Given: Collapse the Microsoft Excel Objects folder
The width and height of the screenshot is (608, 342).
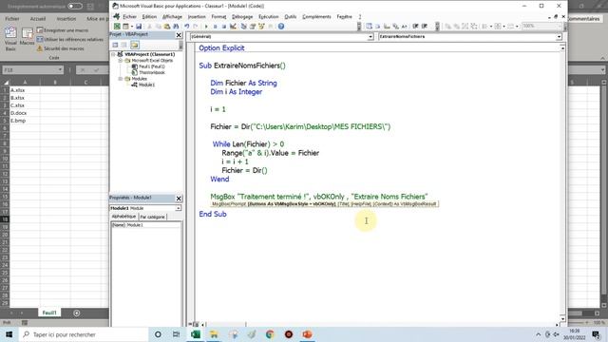Looking at the screenshot, I should tap(121, 61).
